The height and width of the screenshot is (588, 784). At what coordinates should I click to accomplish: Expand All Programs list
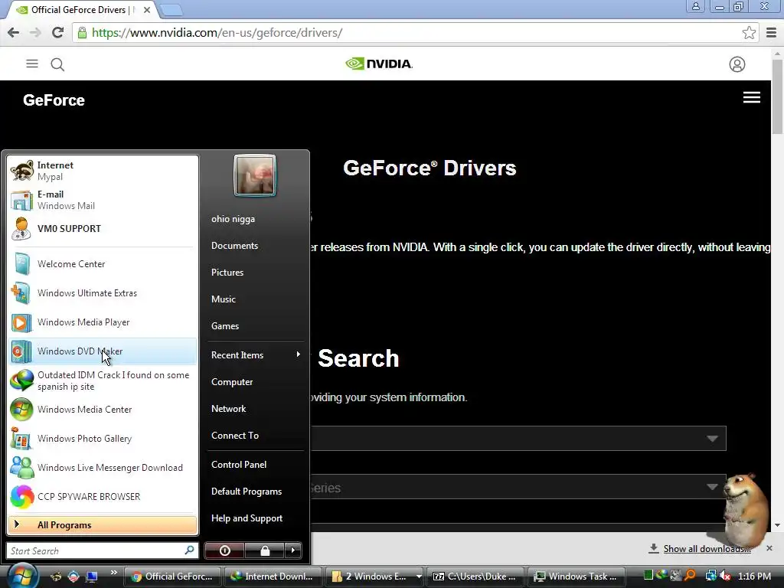[x=103, y=525]
